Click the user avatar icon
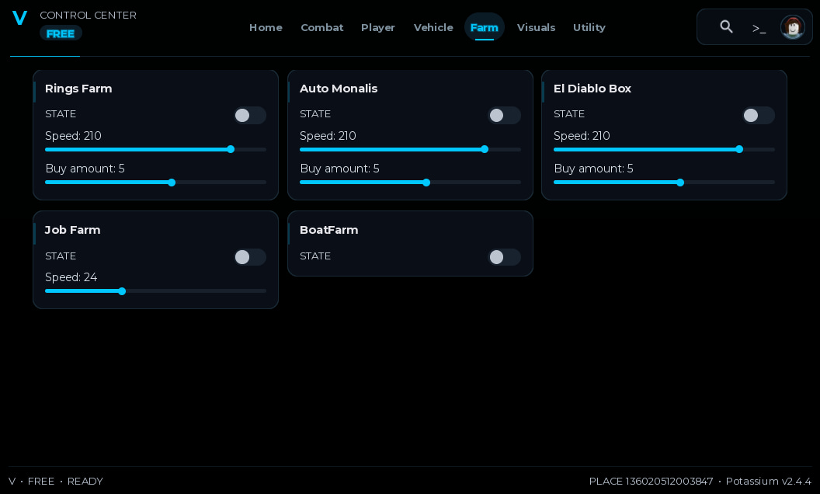This screenshot has height=494, width=820. pos(792,27)
